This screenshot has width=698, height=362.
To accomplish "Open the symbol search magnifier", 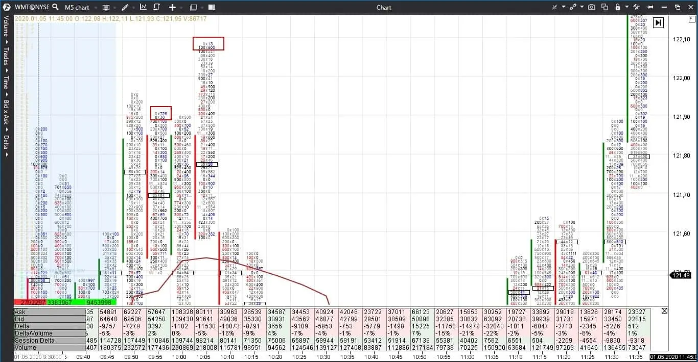I will [55, 7].
